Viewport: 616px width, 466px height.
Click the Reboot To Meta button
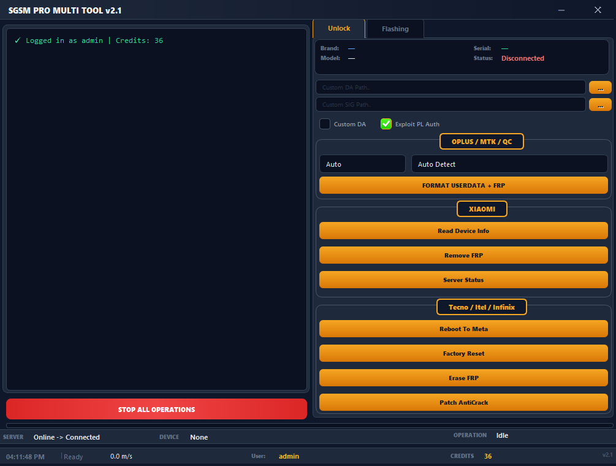(463, 329)
